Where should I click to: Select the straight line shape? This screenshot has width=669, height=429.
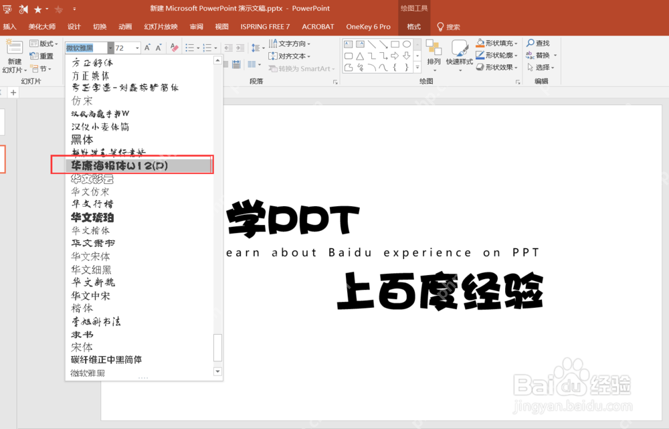[372, 44]
